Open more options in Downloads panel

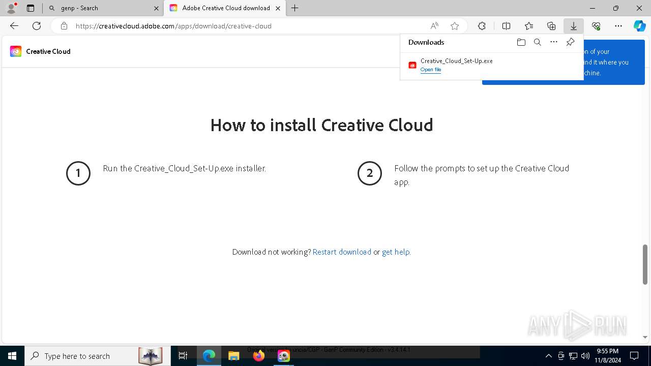tap(554, 42)
